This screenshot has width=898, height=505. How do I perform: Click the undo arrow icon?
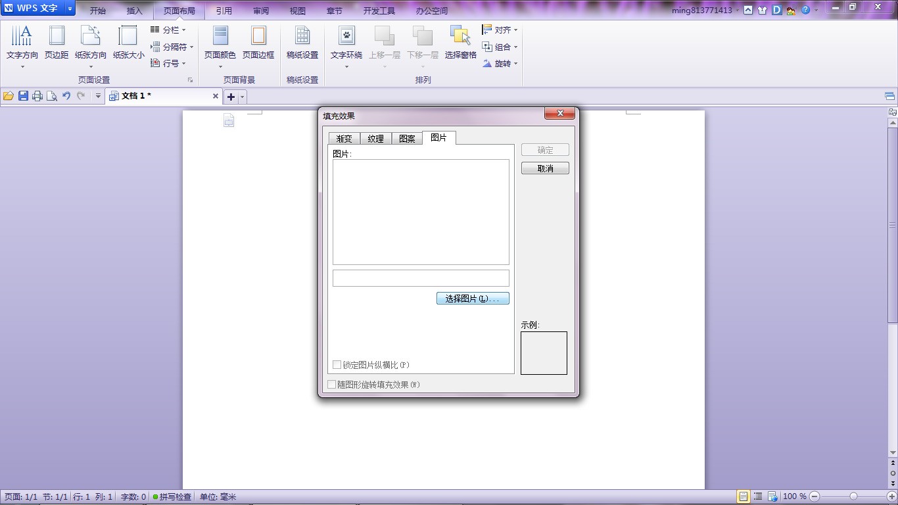pyautogui.click(x=66, y=96)
